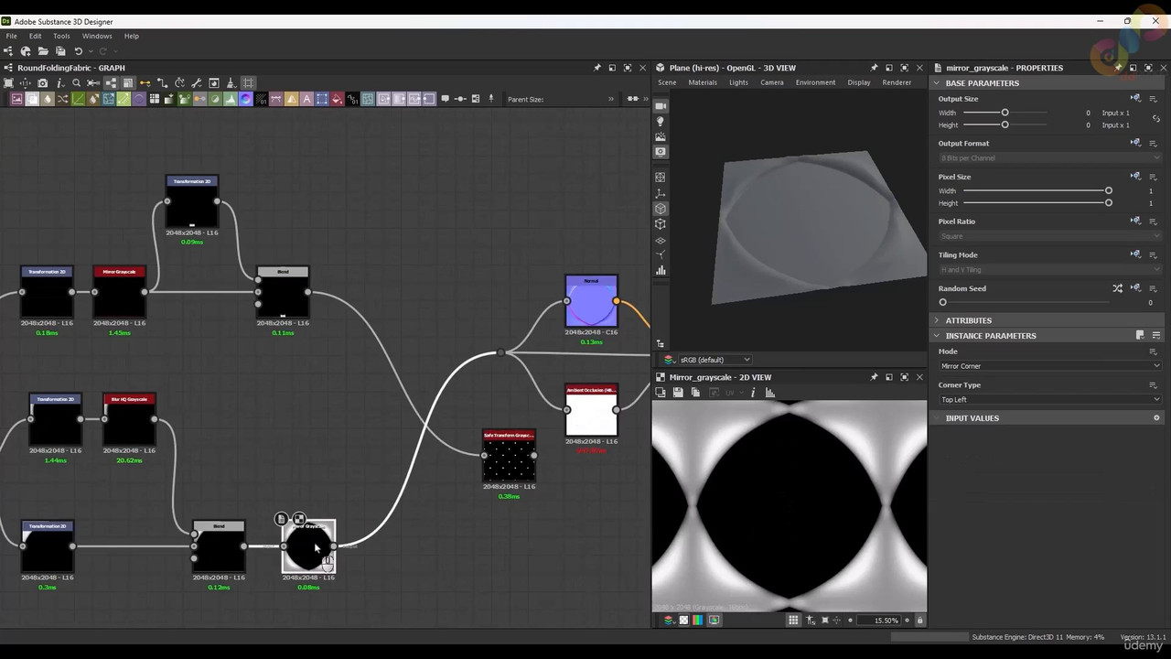Open the Windows menu

(97, 36)
